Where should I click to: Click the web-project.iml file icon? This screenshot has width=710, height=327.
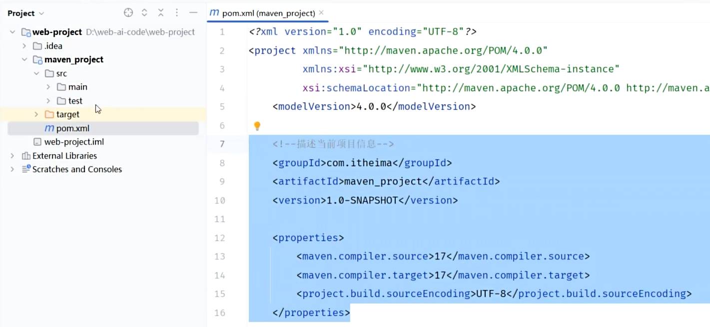pos(37,142)
